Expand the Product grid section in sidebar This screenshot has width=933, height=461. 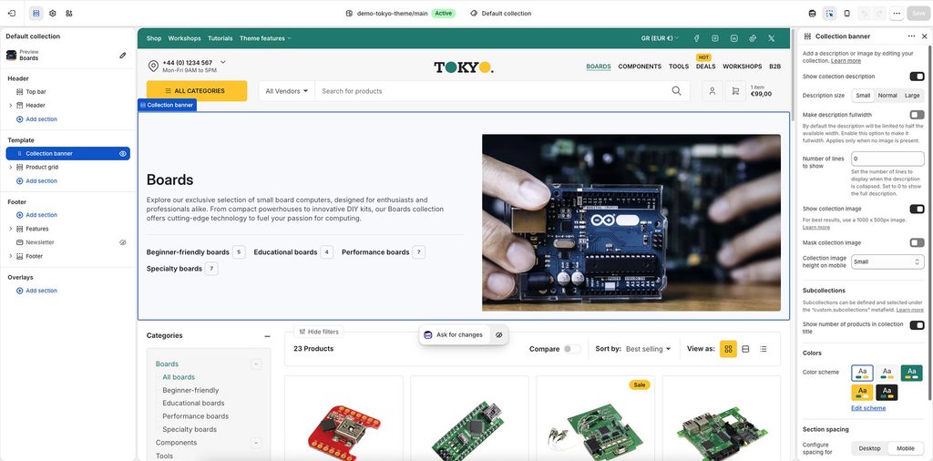(11, 167)
